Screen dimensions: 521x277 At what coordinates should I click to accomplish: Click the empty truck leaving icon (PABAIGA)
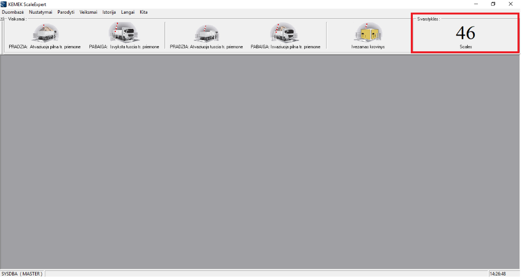(122, 33)
